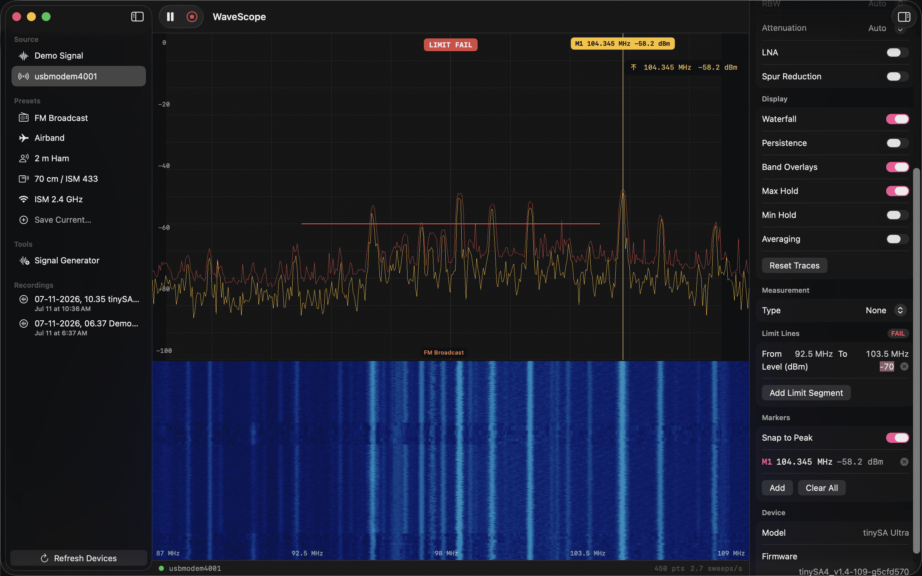Screen dimensions: 922x576
Task: Click the peak arrow icon in marker readout
Action: point(634,67)
